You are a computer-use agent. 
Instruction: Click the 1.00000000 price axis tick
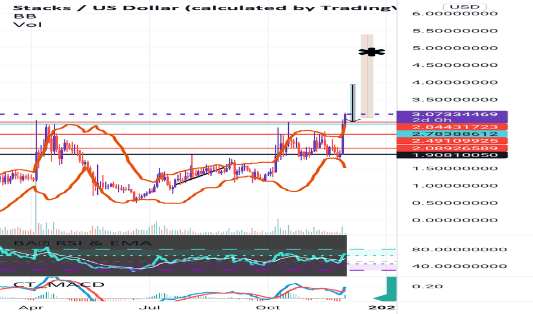[x=455, y=186]
